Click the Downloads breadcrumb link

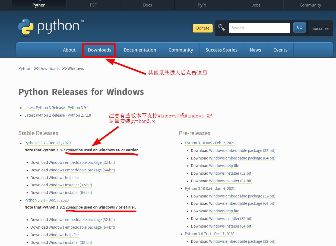pyautogui.click(x=49, y=69)
